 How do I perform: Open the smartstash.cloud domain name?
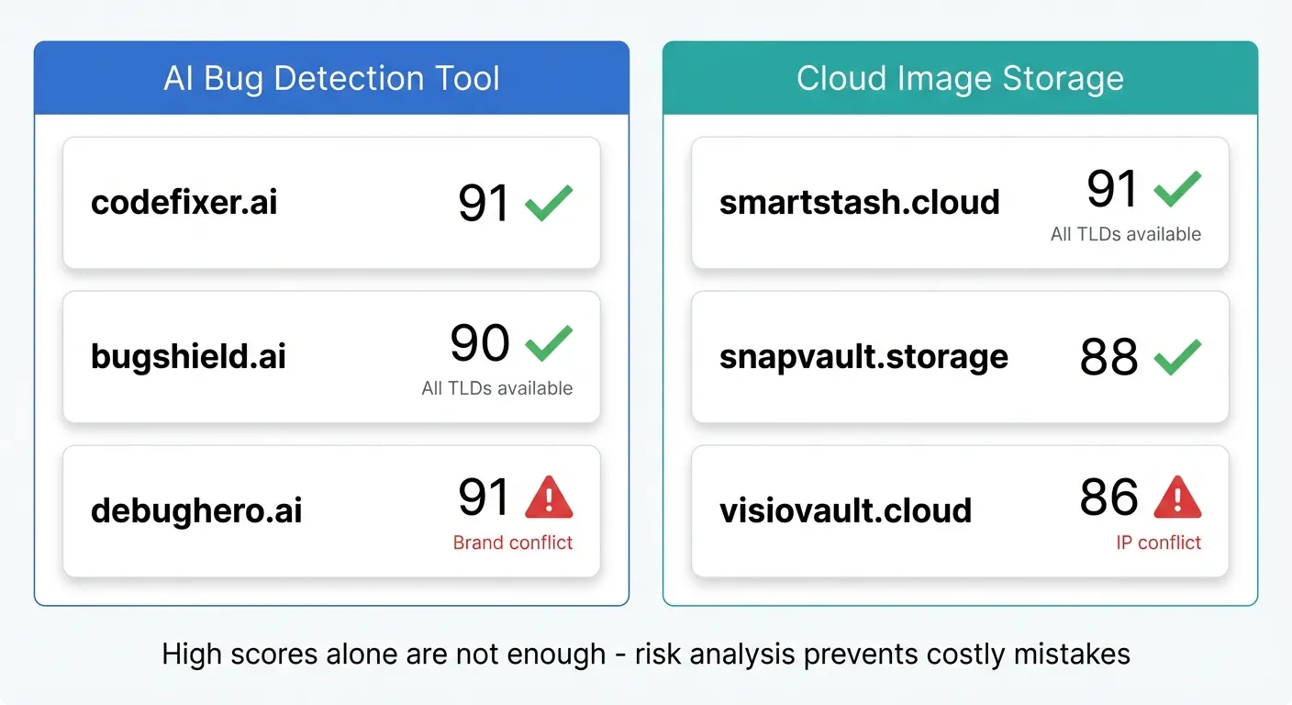(x=859, y=203)
